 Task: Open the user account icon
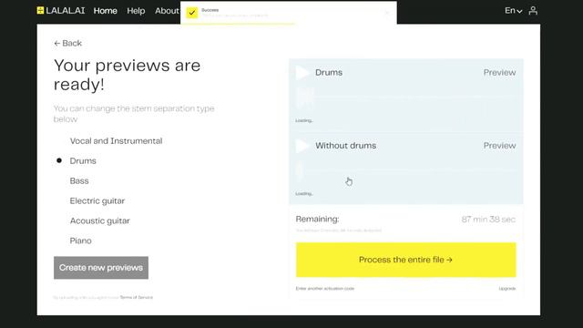[x=533, y=10]
